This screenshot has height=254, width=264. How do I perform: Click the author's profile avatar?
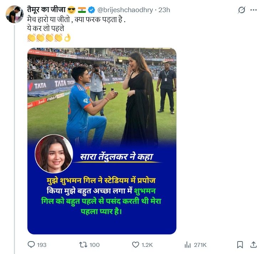click(x=15, y=14)
